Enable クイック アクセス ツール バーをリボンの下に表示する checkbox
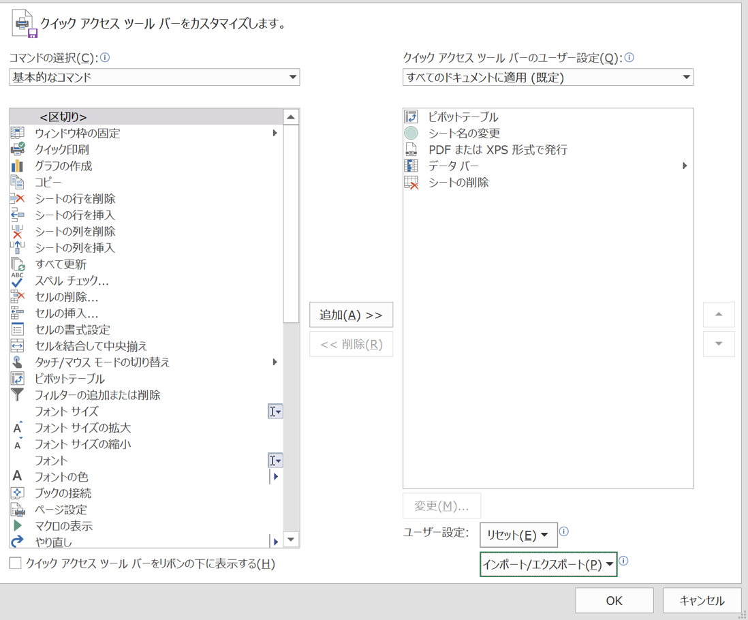Image resolution: width=748 pixels, height=620 pixels. (16, 563)
